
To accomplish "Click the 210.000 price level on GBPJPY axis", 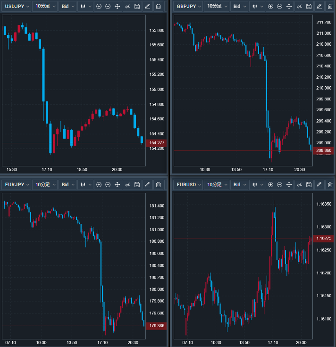I will (x=324, y=88).
